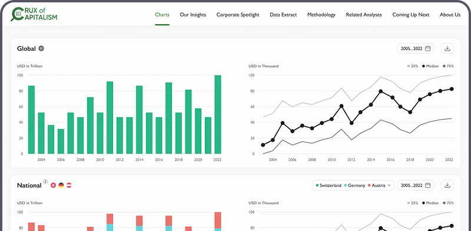Click the Germany flag icon
This screenshot has height=231, width=471.
[x=61, y=185]
